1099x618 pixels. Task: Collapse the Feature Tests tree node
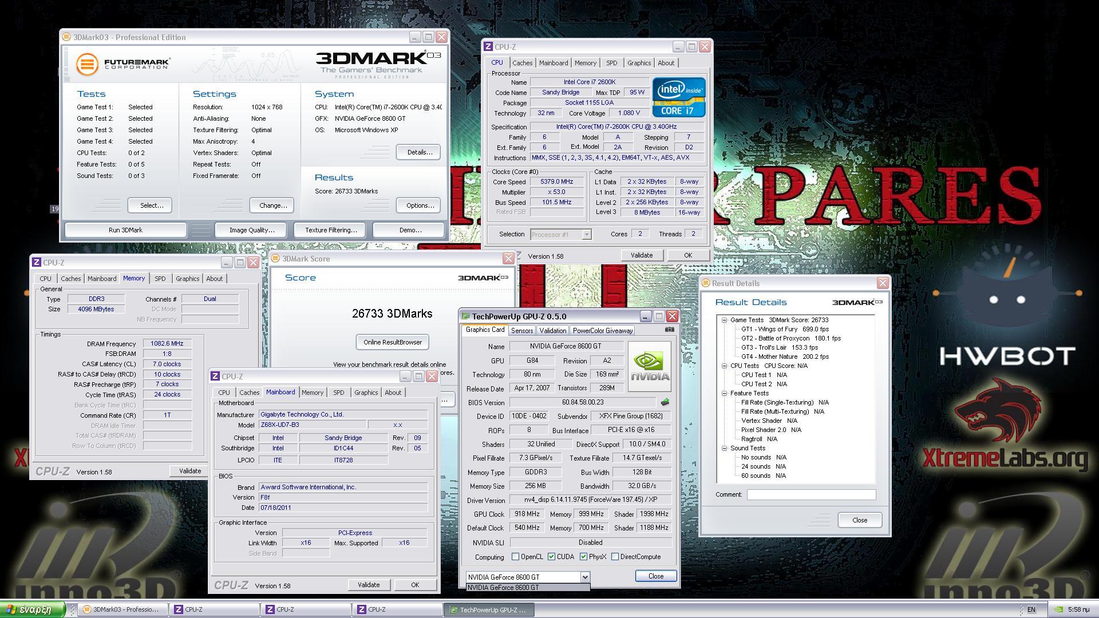[724, 393]
